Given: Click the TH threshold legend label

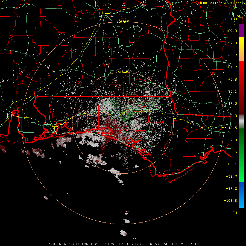Looking at the screenshot, I should [x=235, y=213].
